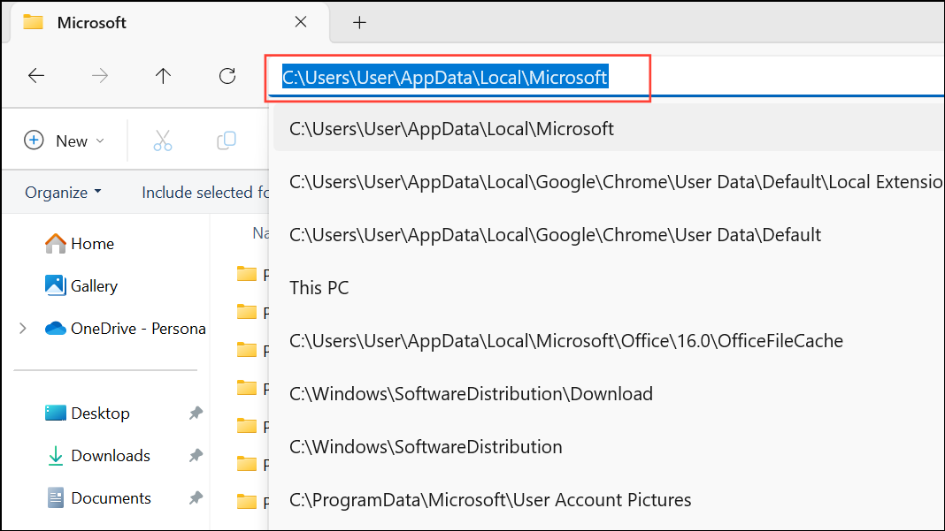945x531 pixels.
Task: Click the Cut scissors icon
Action: pos(163,140)
